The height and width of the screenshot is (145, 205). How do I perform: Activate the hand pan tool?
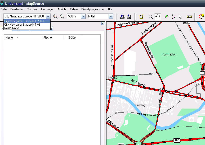pyautogui.click(x=158, y=16)
